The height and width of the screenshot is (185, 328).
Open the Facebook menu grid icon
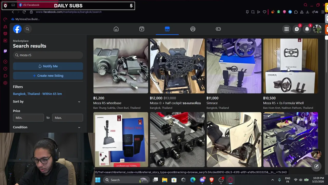[x=286, y=29]
